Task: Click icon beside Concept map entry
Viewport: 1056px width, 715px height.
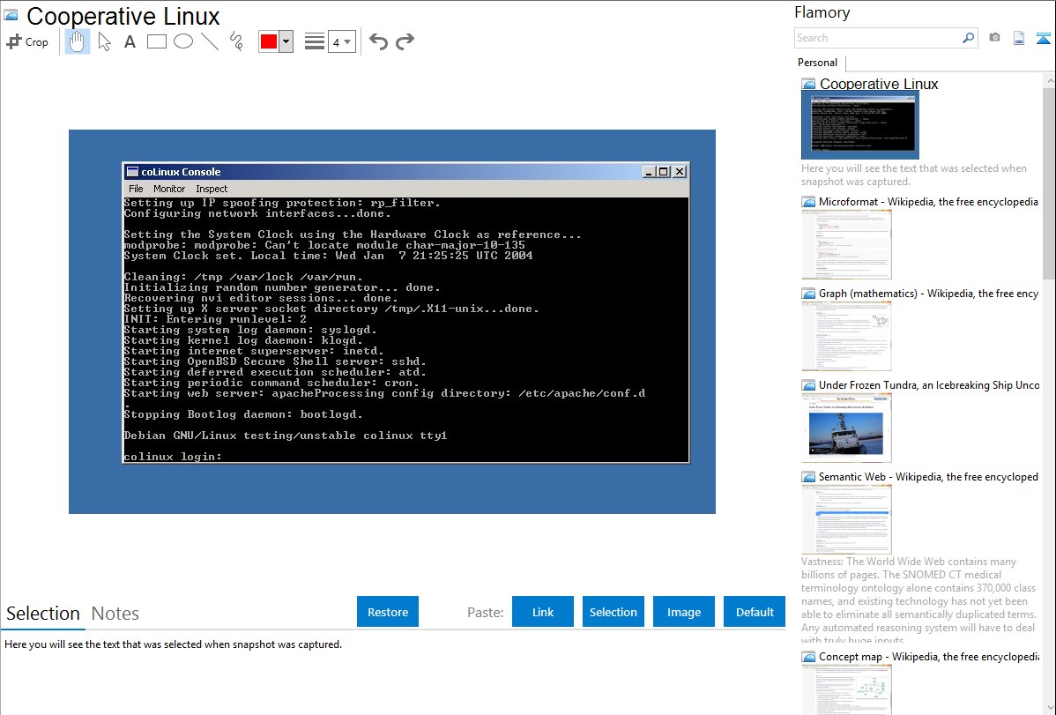Action: tap(808, 657)
